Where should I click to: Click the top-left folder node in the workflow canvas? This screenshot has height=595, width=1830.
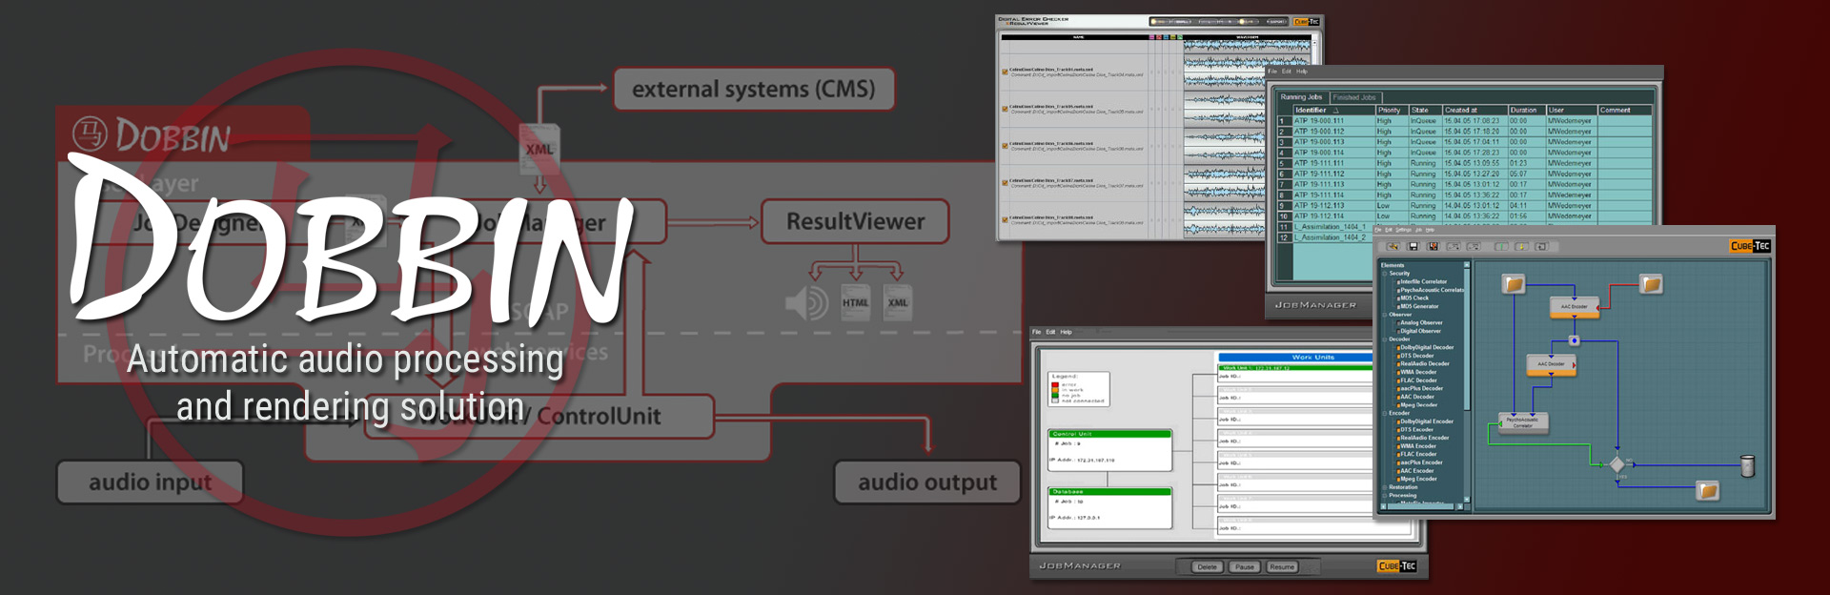click(1514, 283)
